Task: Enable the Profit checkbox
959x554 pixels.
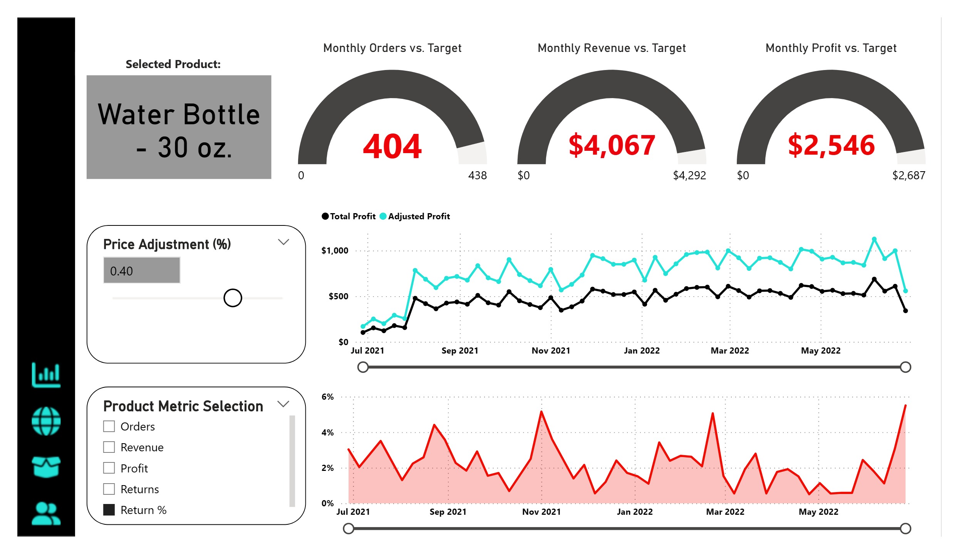Action: [109, 468]
